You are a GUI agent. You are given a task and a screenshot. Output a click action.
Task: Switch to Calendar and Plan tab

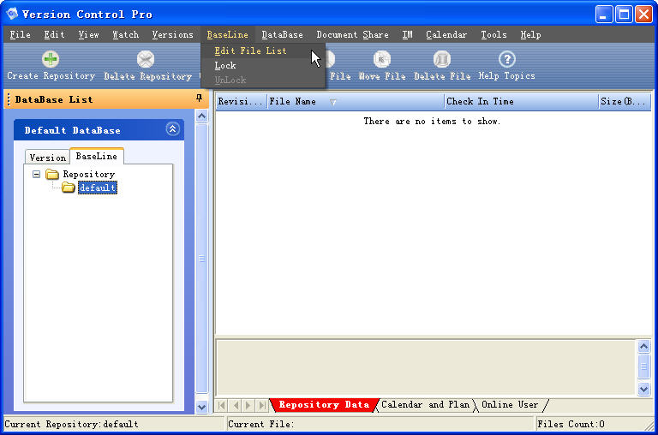tap(425, 404)
